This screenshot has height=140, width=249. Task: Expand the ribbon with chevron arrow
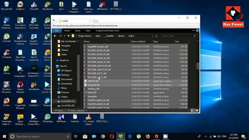tap(193, 30)
